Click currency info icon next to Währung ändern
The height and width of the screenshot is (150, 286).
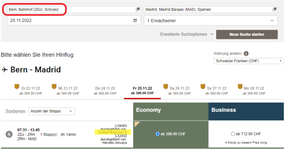[x=246, y=54]
